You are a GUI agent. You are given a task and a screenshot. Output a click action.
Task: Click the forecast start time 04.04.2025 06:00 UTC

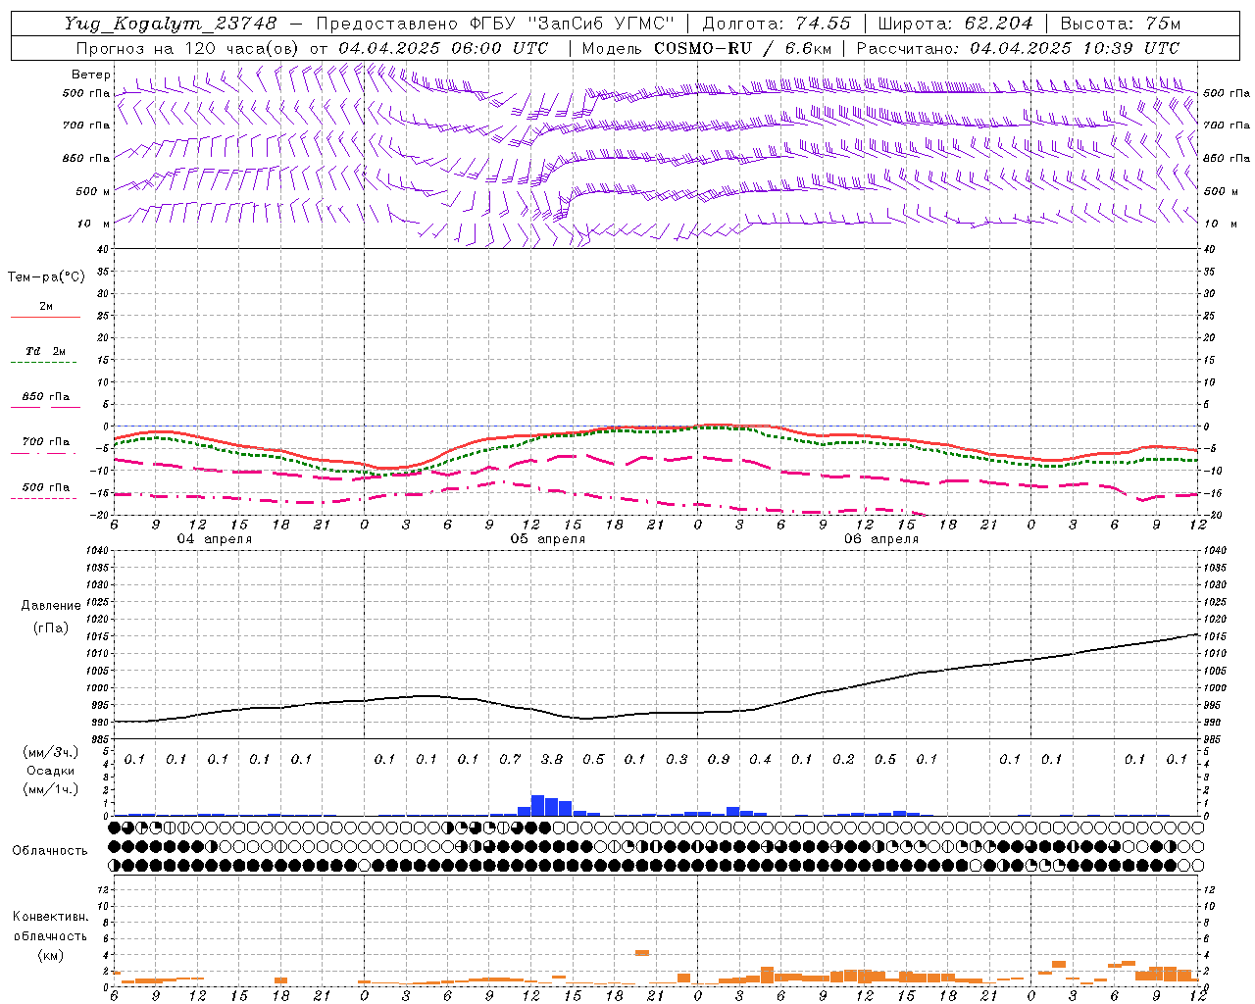click(x=443, y=48)
